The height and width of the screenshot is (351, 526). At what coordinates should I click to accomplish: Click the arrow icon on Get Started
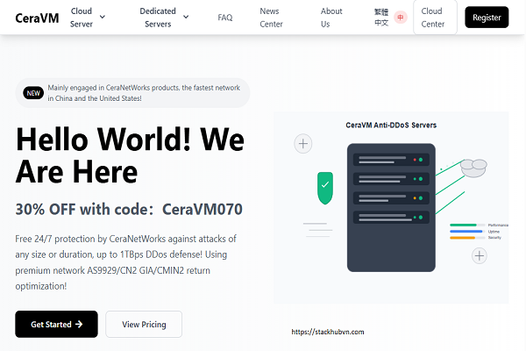point(79,324)
